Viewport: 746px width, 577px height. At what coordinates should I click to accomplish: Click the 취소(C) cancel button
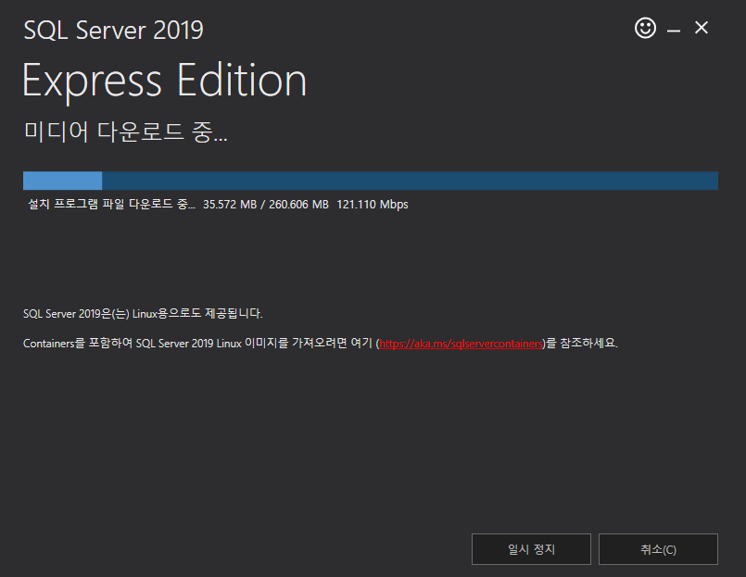pos(658,549)
